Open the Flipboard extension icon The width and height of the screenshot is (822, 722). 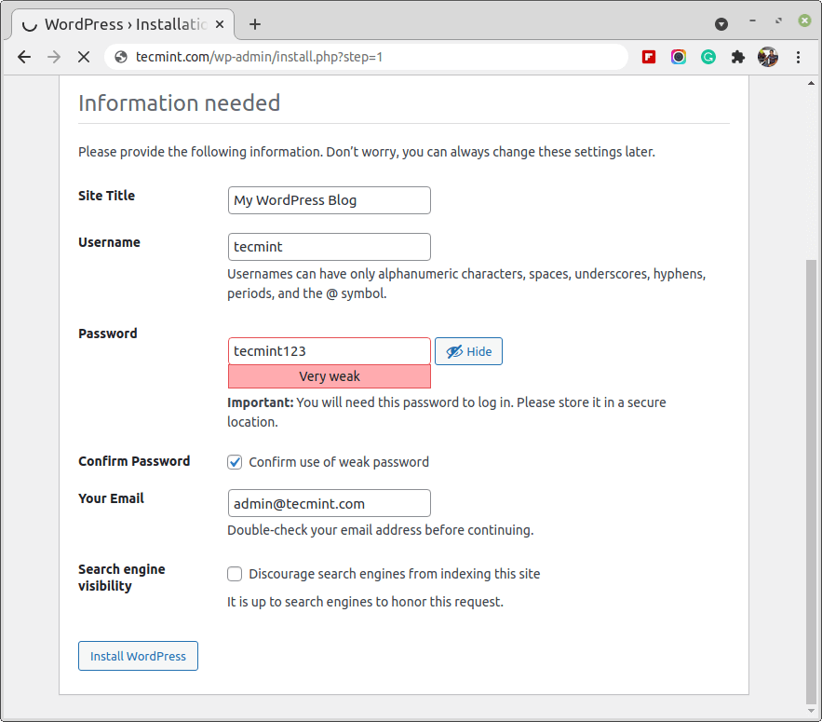(649, 57)
